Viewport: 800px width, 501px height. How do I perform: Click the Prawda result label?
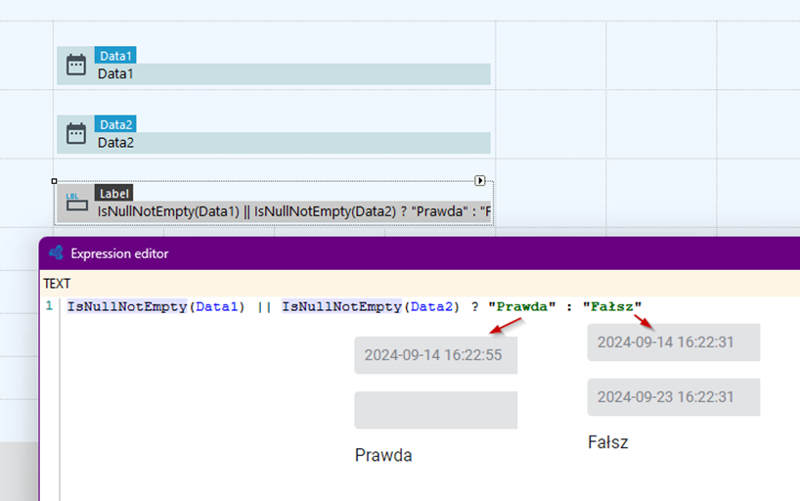pos(383,455)
